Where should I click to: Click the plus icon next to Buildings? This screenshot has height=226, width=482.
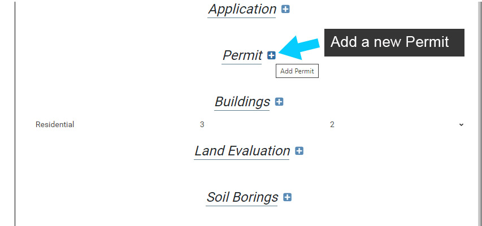pyautogui.click(x=279, y=102)
